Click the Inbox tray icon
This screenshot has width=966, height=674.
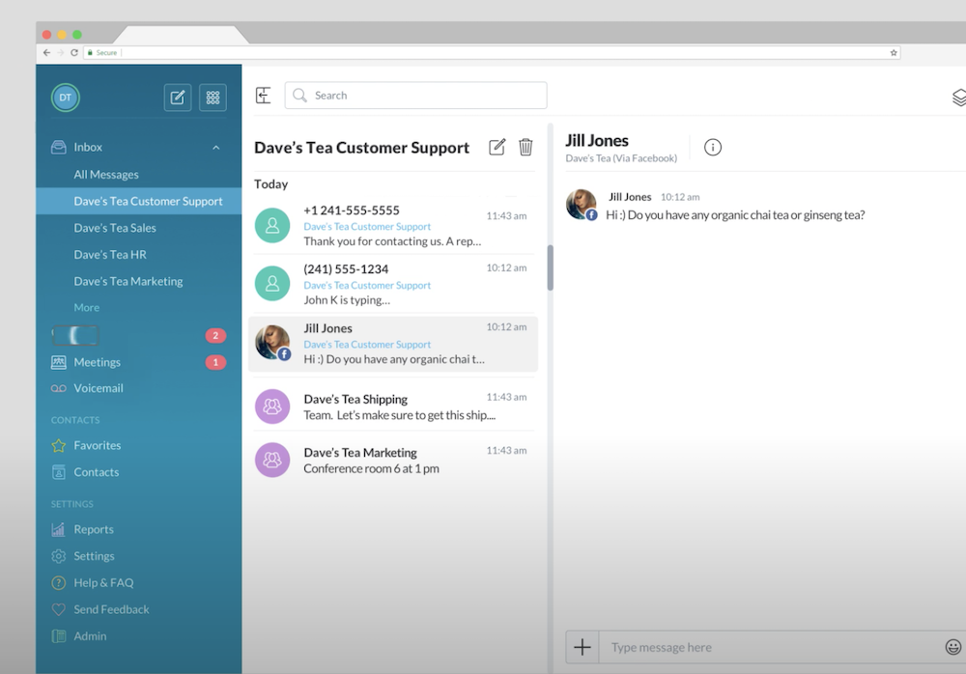59,147
